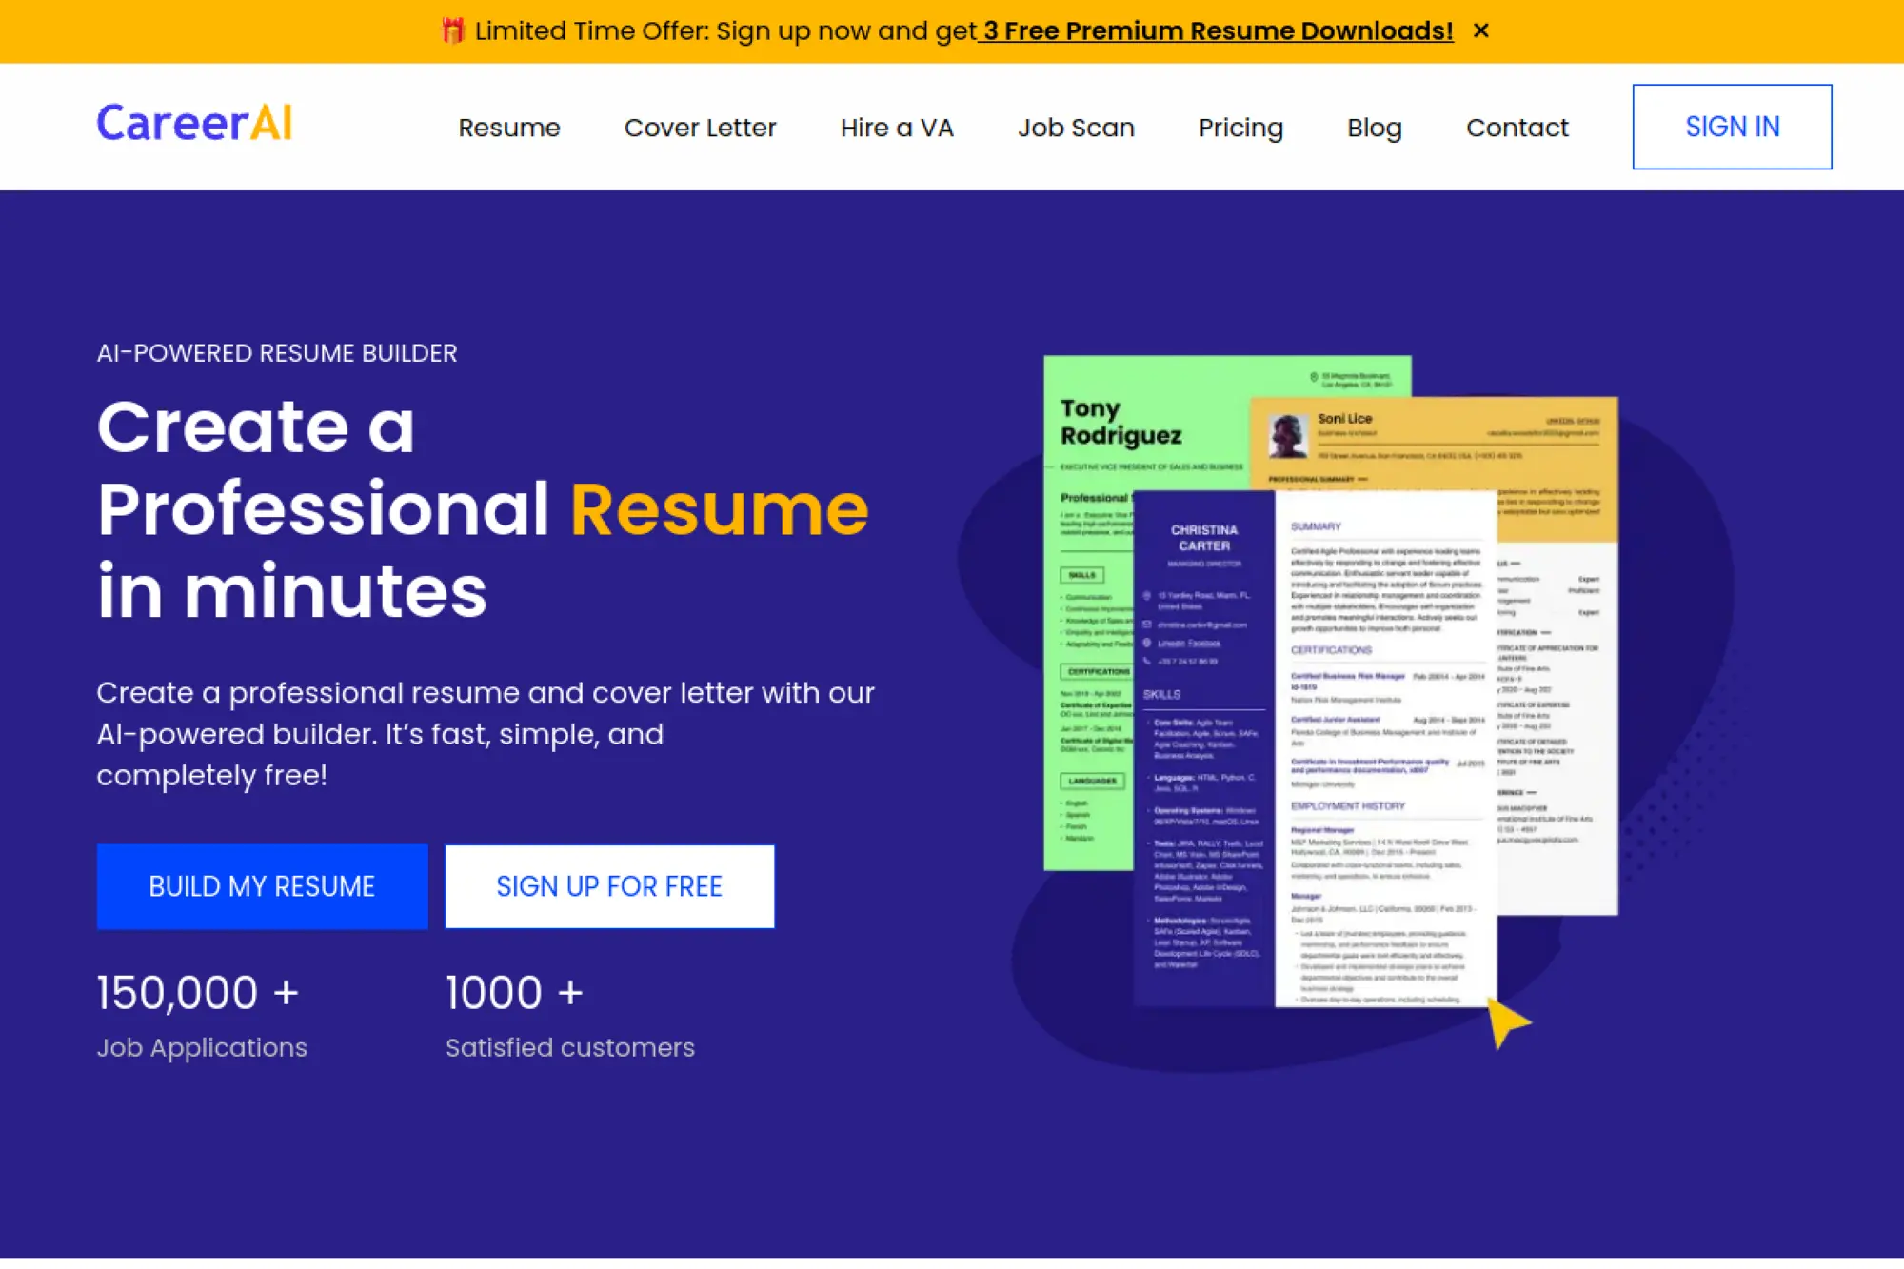Screen dimensions: 1904x1269
Task: Open the Cover Letter menu item
Action: tap(700, 127)
